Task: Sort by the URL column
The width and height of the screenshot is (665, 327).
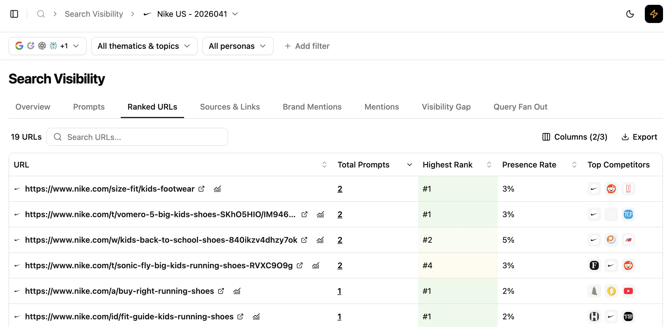Action: click(324, 165)
